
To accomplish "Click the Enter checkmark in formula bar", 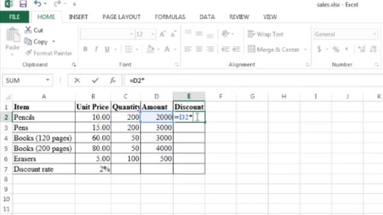I will (95, 80).
